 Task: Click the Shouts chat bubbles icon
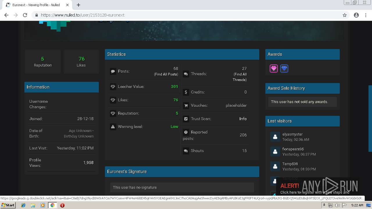pyautogui.click(x=186, y=151)
